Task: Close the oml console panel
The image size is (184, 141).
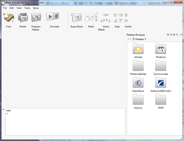Action: 3,109
